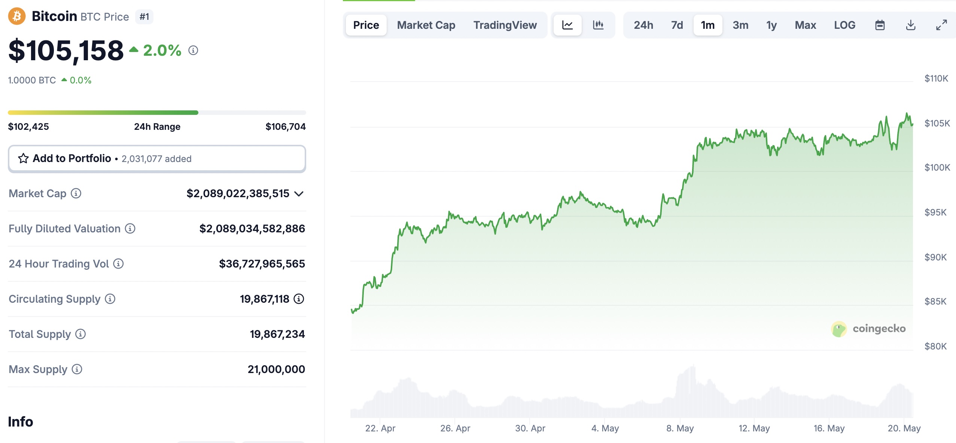Click Add to Portfolio button
Viewport: 956px width, 443px height.
(157, 159)
